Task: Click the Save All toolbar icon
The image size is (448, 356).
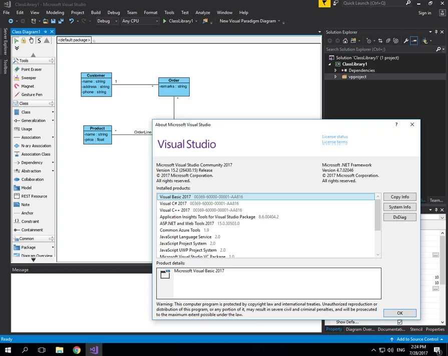Action: point(61,21)
